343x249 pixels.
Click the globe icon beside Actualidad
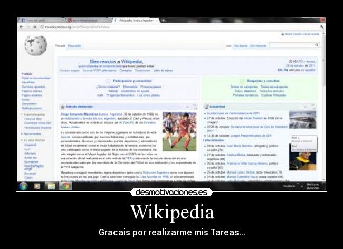click(x=206, y=107)
